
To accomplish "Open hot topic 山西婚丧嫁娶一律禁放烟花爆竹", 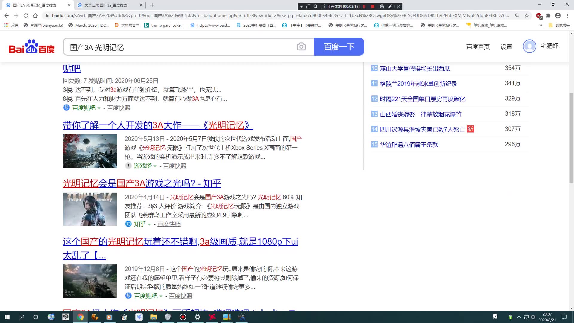I will click(420, 114).
